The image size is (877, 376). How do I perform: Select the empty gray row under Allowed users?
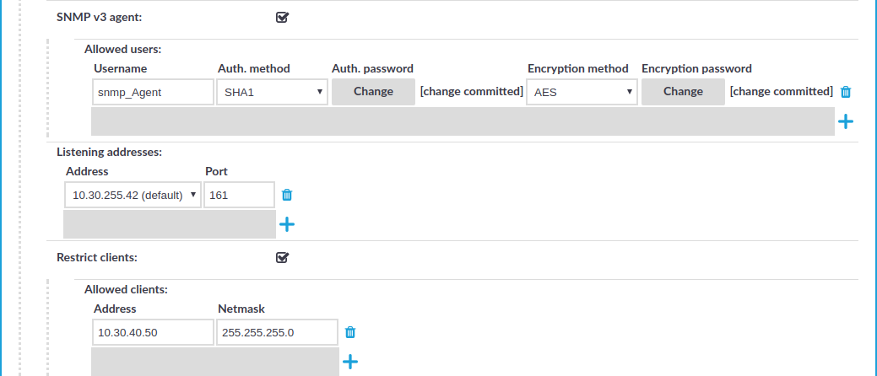pos(463,121)
